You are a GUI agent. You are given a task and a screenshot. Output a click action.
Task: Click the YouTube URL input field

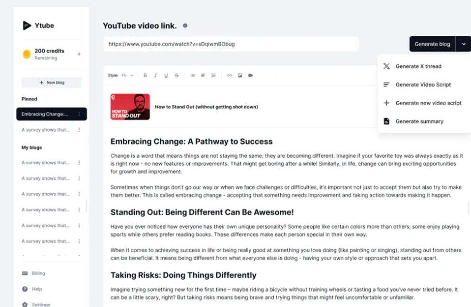coord(231,44)
